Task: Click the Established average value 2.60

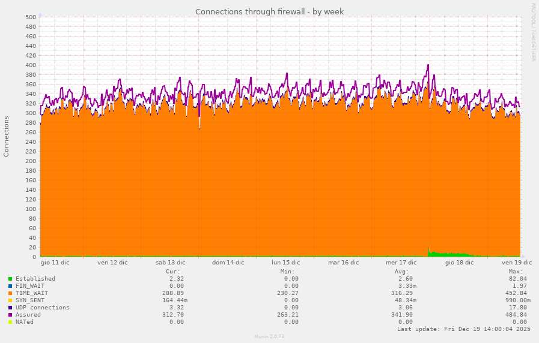Action: pos(406,278)
